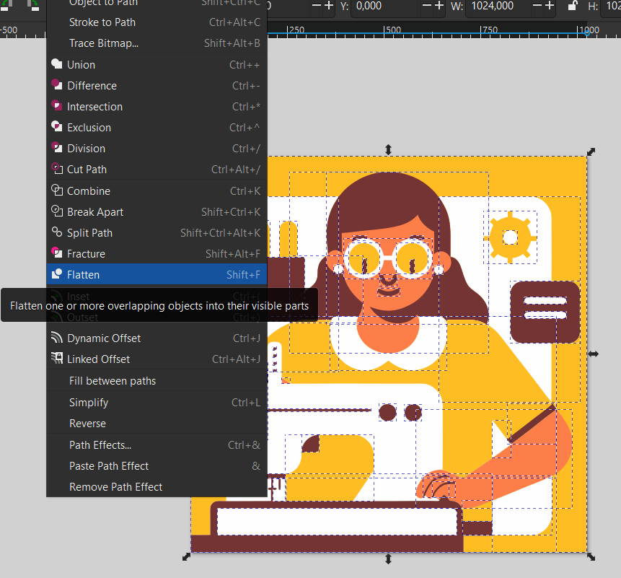Choose Stroke to Path menu entry
The height and width of the screenshot is (578, 621).
(157, 22)
